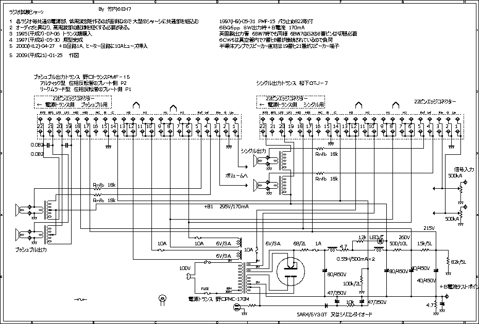Select the 0.55H/500mA×2 choke label
479x324 pixels.
pyautogui.click(x=355, y=259)
